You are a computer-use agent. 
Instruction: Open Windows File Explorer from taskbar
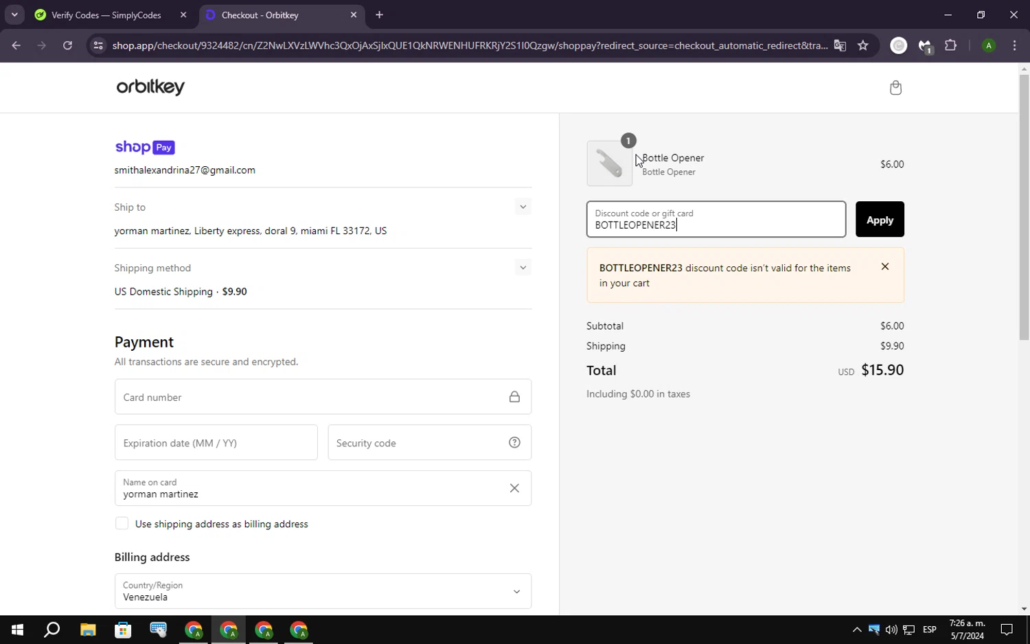coord(88,630)
